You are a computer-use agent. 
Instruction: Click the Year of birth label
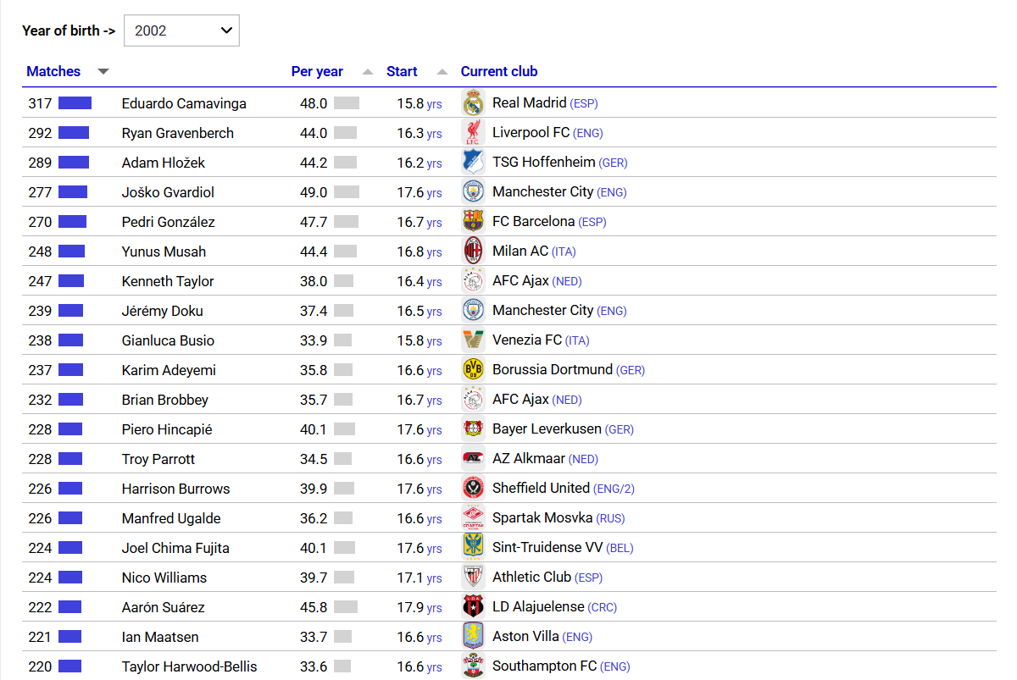pyautogui.click(x=69, y=30)
